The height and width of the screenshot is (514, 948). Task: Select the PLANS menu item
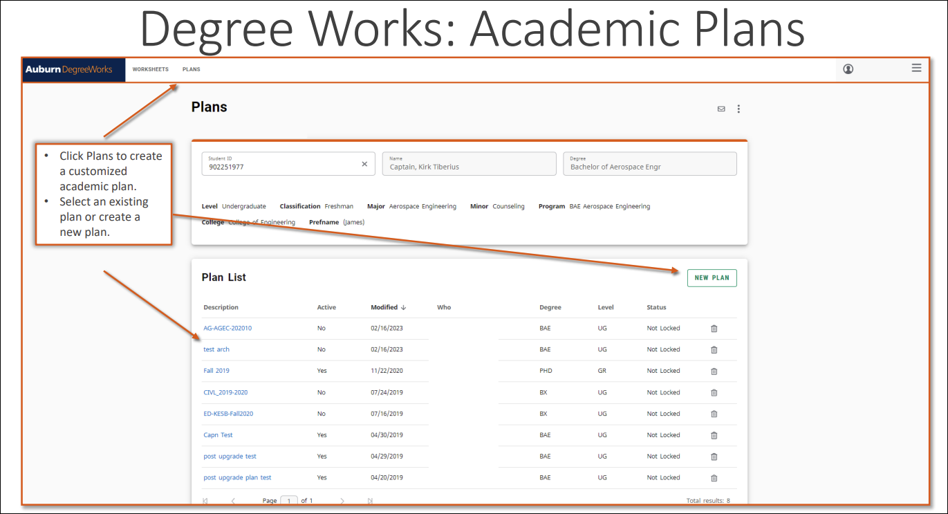(x=191, y=69)
